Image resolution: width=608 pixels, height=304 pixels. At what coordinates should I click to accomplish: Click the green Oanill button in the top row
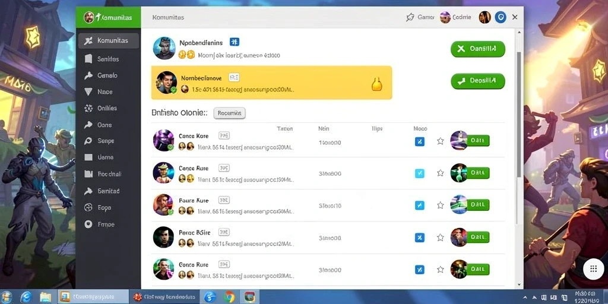click(x=478, y=49)
